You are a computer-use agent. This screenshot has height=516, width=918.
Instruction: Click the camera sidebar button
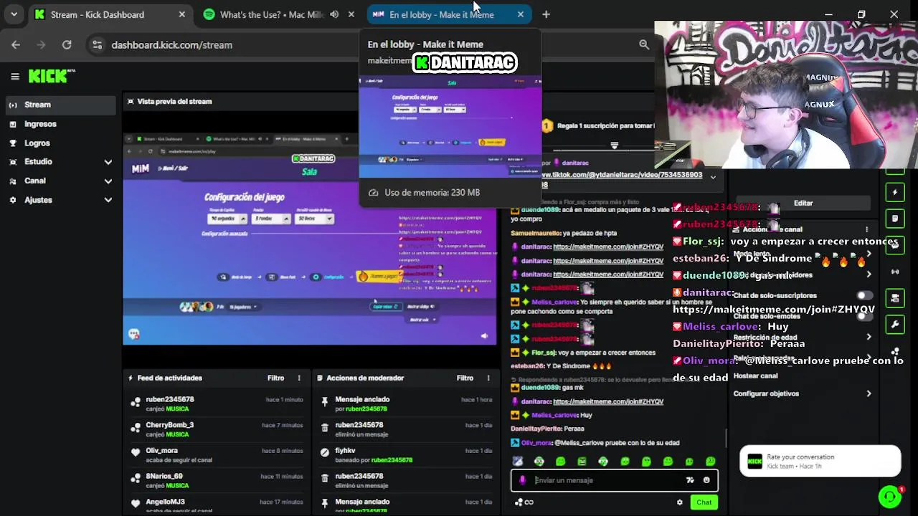[895, 298]
